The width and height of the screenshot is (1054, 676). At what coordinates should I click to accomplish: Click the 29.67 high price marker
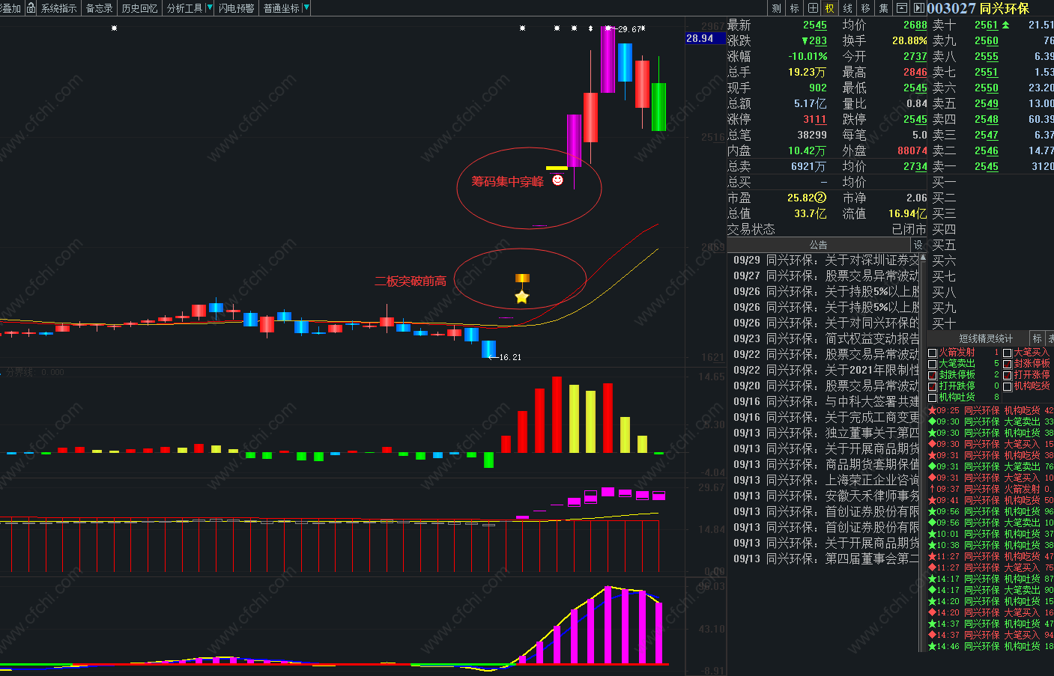[x=629, y=29]
